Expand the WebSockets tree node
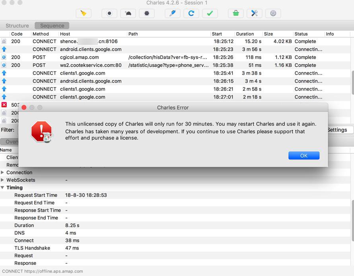This screenshot has width=354, height=276. [2, 180]
